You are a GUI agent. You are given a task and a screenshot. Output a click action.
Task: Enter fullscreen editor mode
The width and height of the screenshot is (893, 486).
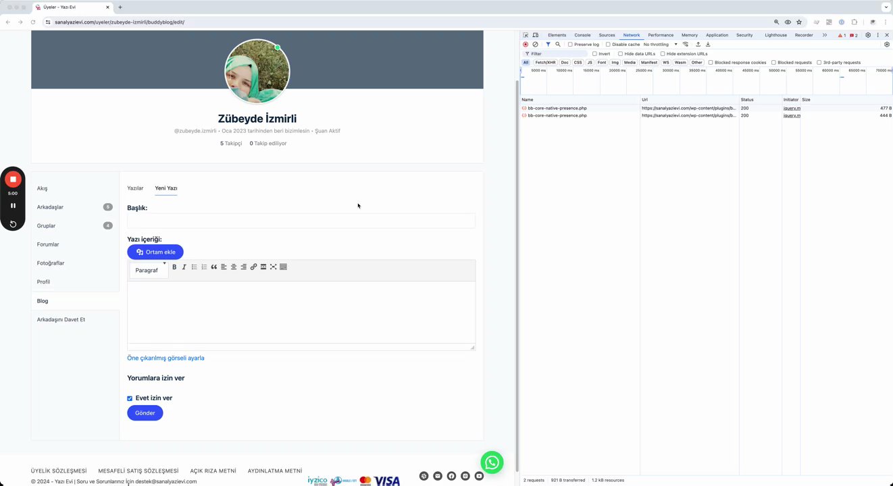point(274,267)
